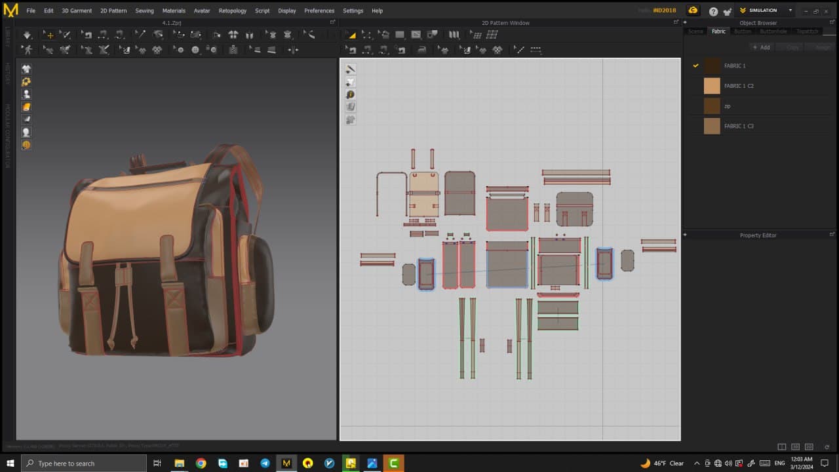
Task: Open the Sewing menu
Action: pos(144,10)
